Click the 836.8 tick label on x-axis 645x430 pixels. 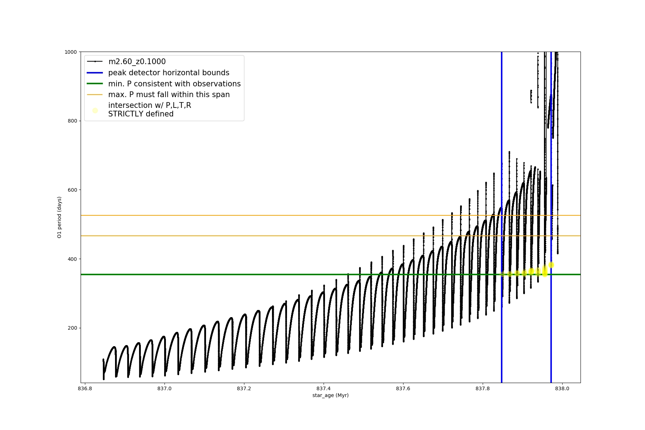click(x=85, y=388)
